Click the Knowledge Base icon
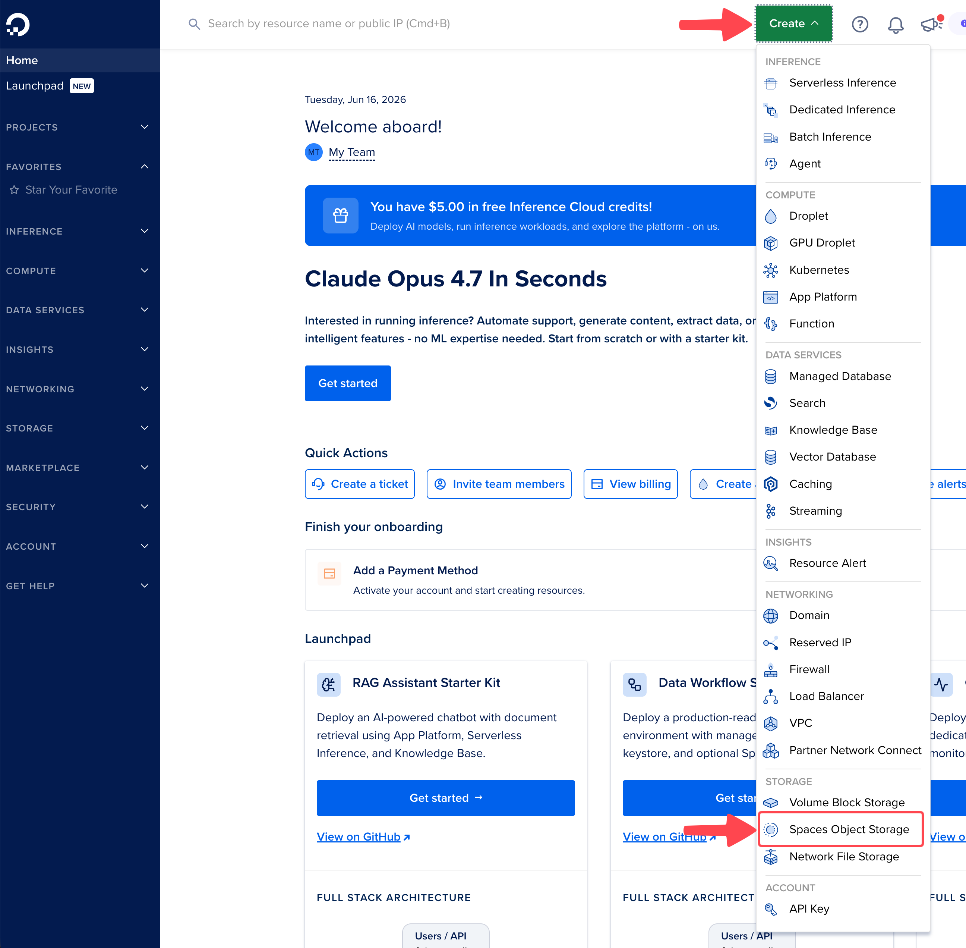 770,430
